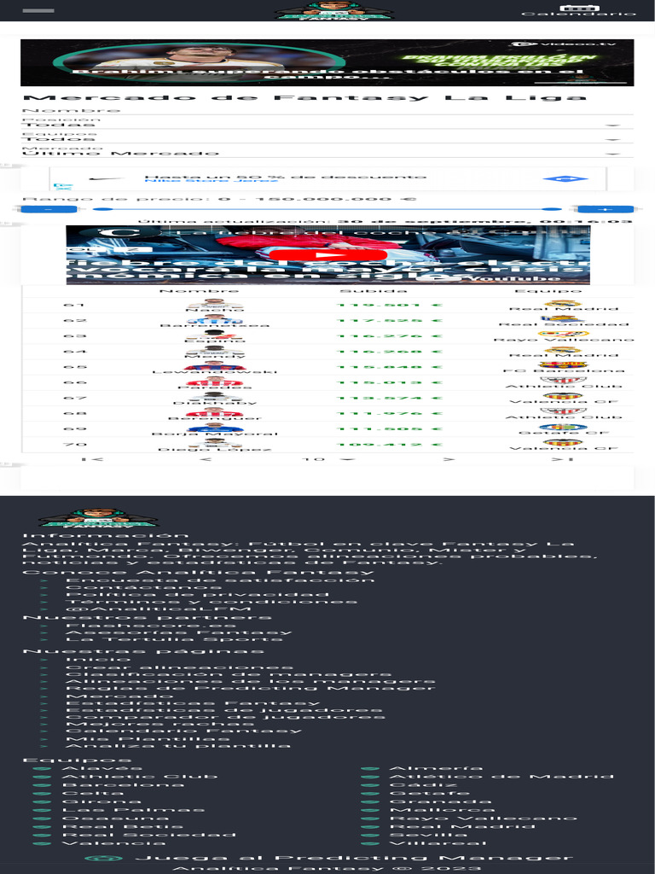Image resolution: width=655 pixels, height=874 pixels.
Task: Click Mendy's price rise value
Action: pyautogui.click(x=389, y=352)
